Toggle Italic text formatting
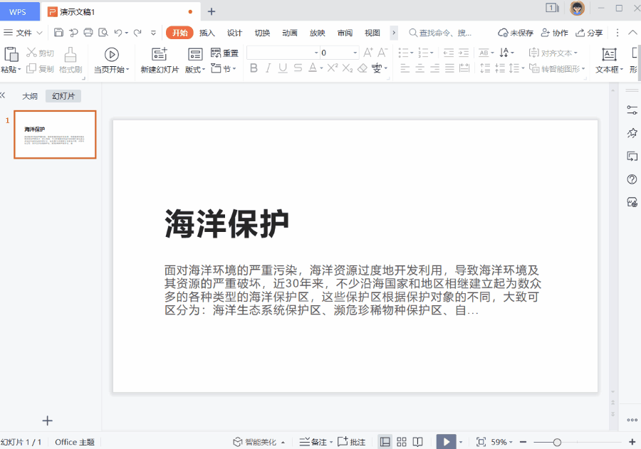The image size is (641, 449). point(269,68)
